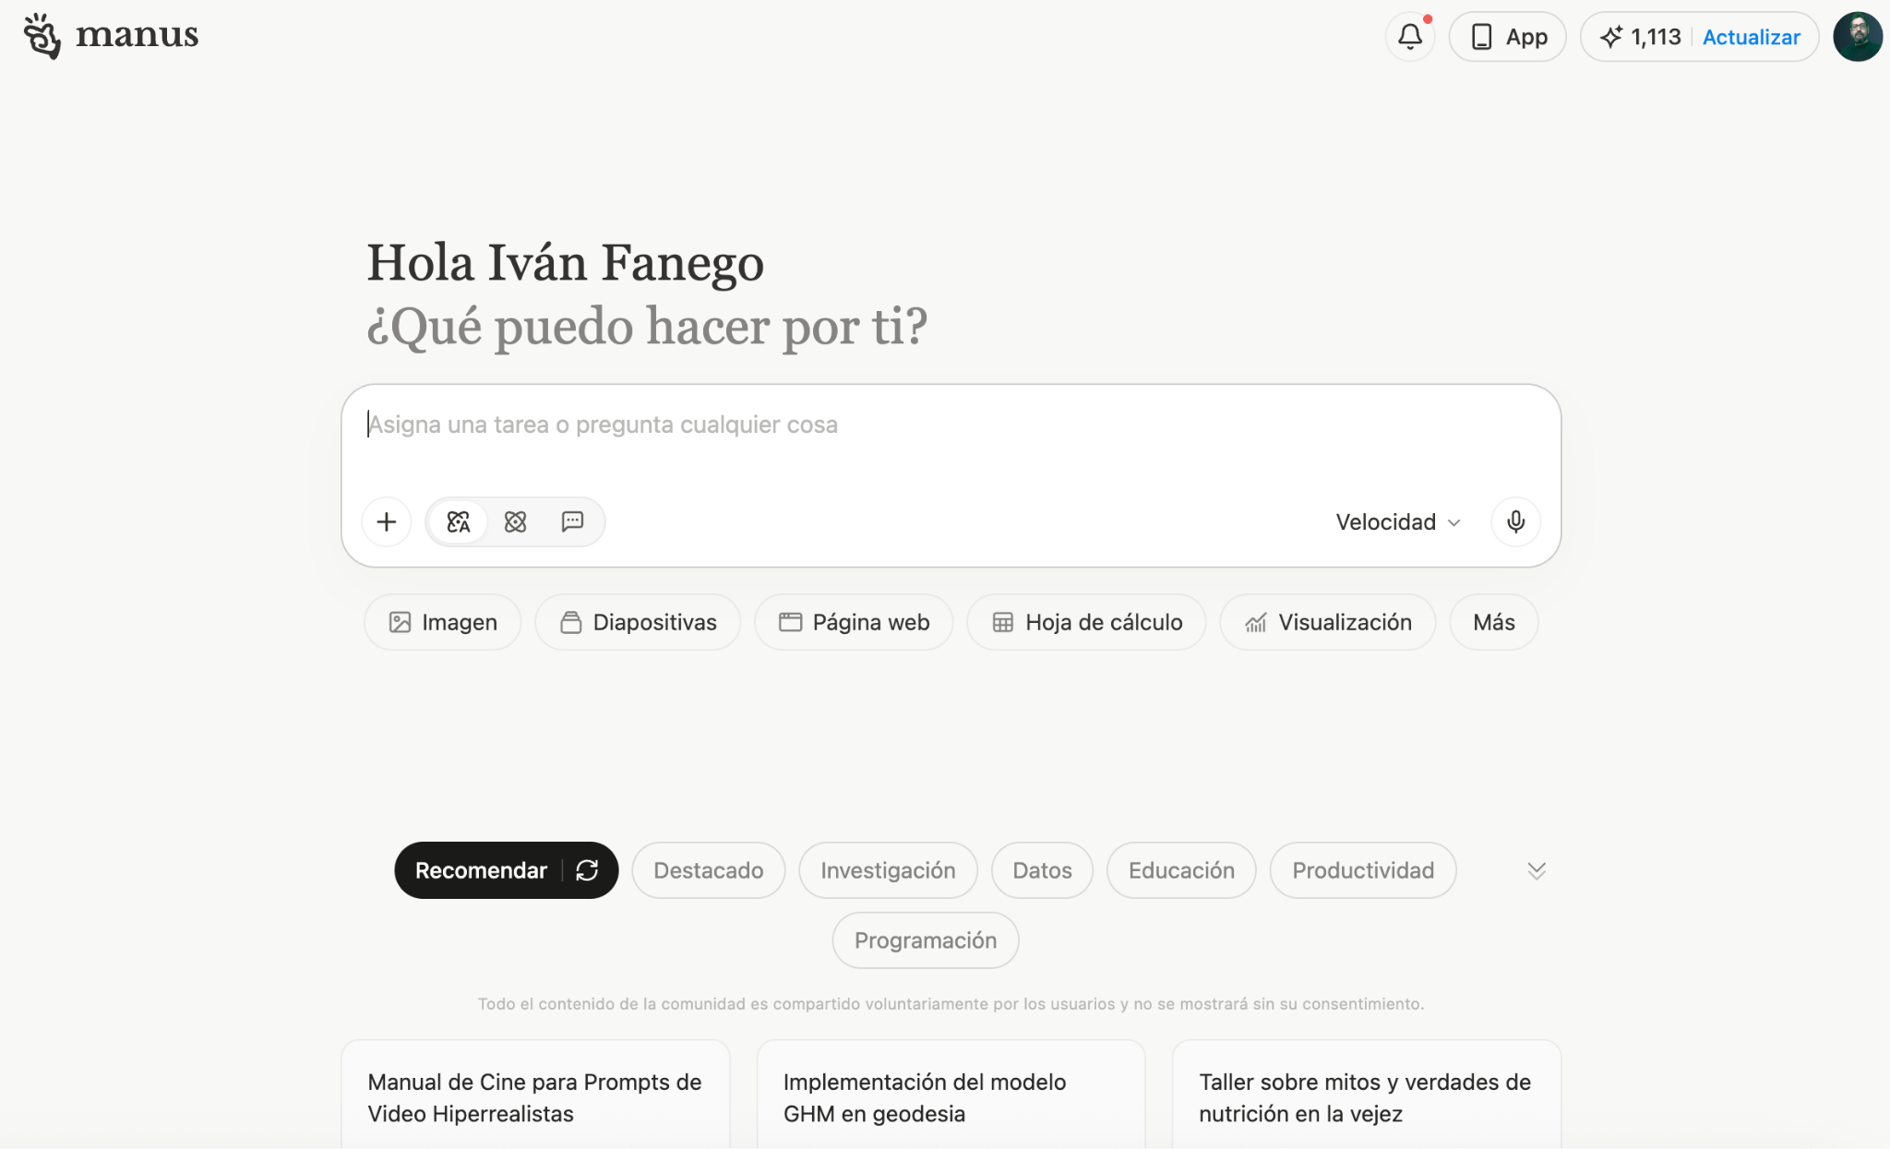
Task: Open the Velocidad dropdown
Action: 1395,521
